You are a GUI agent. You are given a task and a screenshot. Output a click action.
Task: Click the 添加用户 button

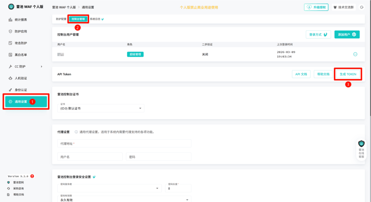347,34
